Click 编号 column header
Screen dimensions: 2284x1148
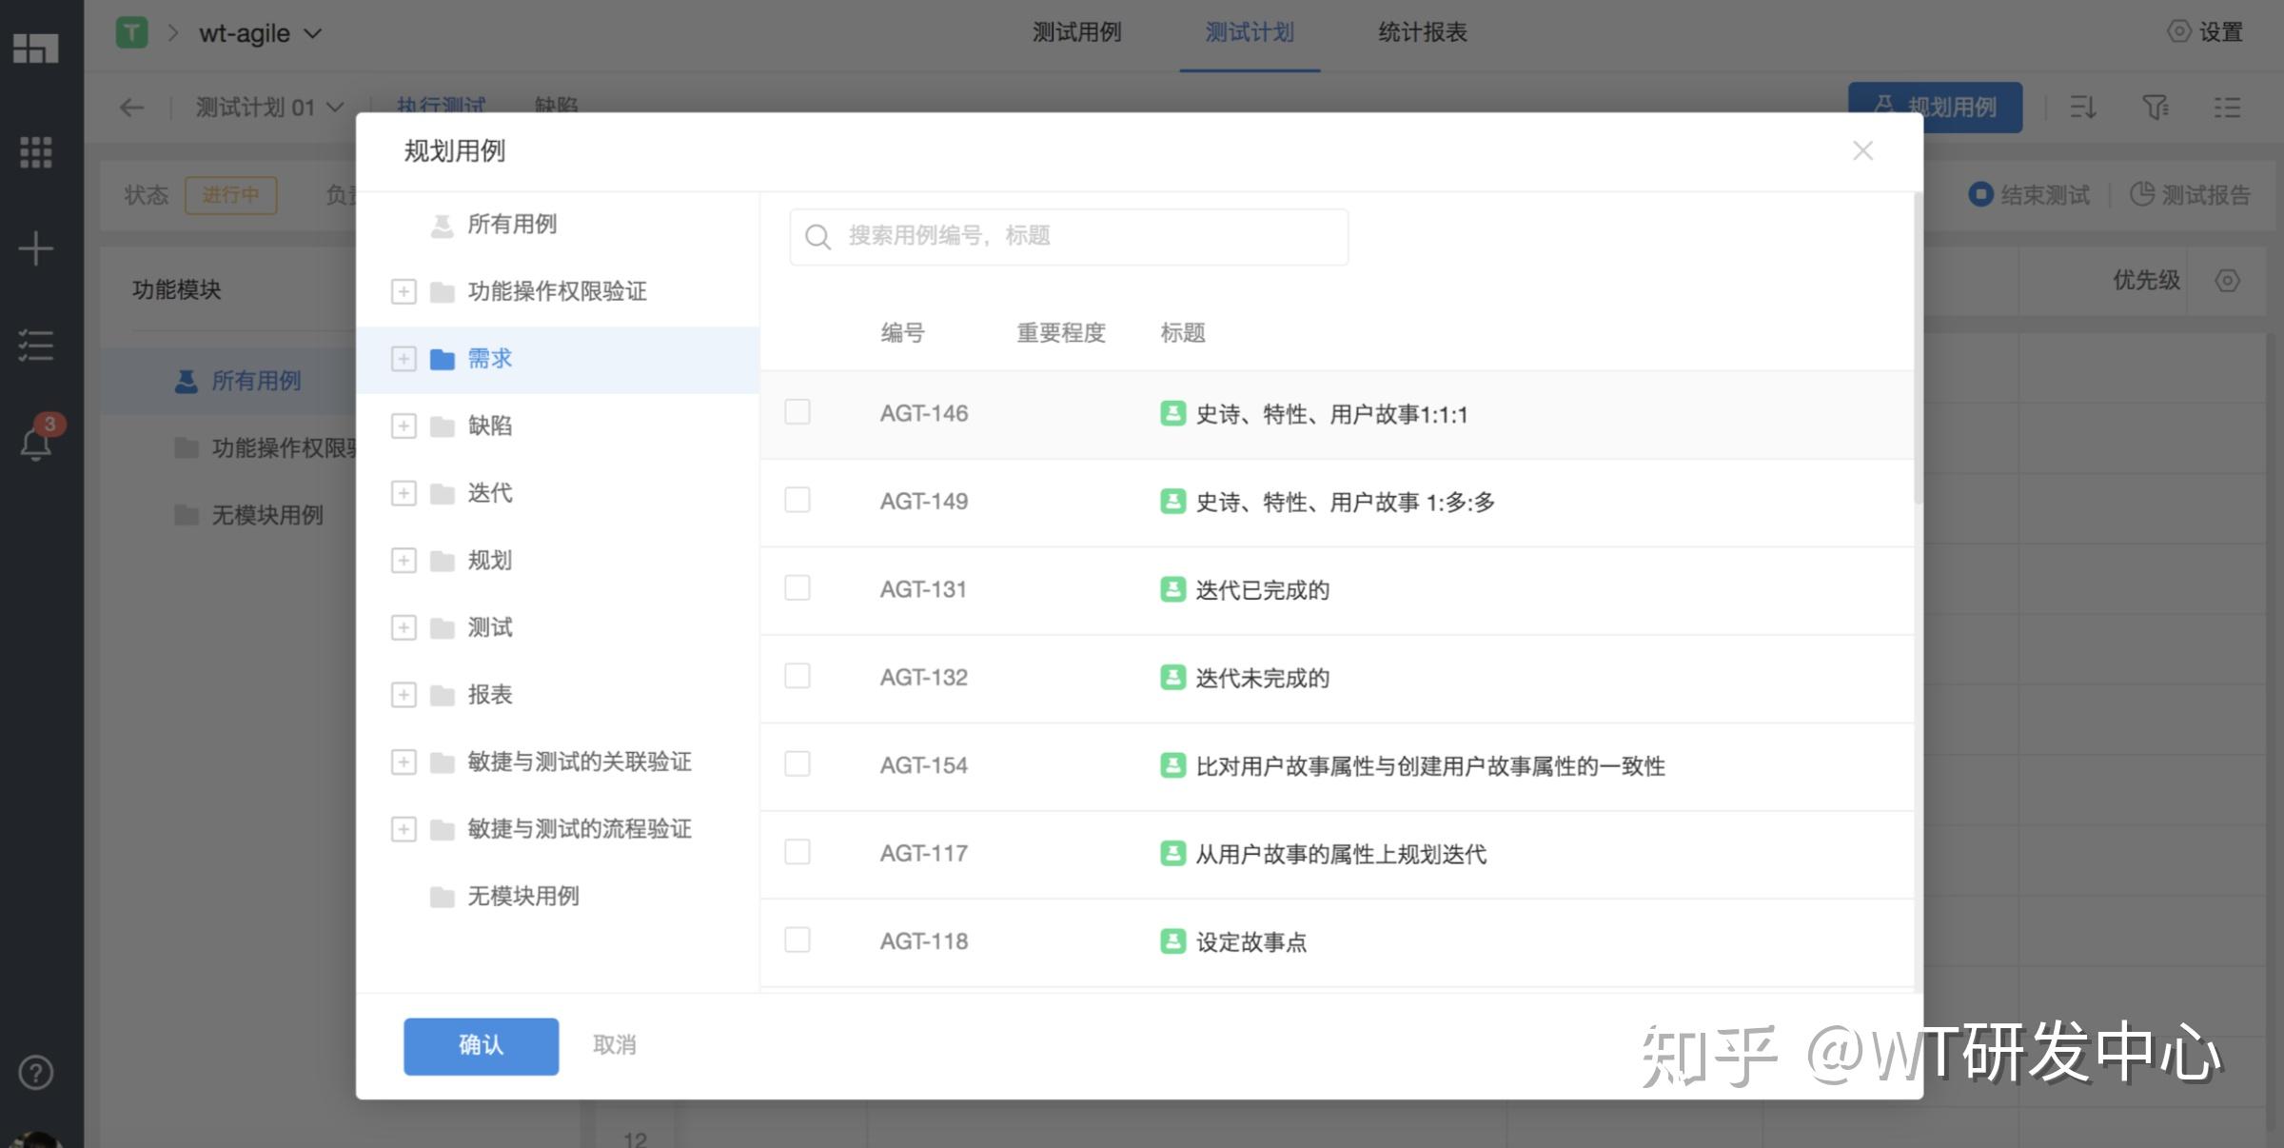click(902, 333)
